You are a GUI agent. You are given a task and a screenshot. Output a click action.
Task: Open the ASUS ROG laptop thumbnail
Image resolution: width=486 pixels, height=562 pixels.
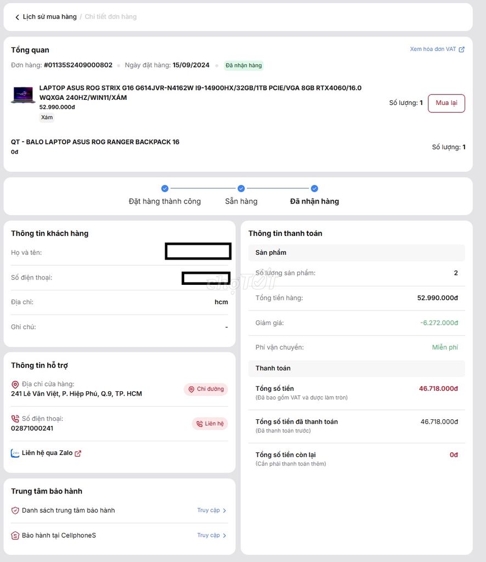(23, 95)
